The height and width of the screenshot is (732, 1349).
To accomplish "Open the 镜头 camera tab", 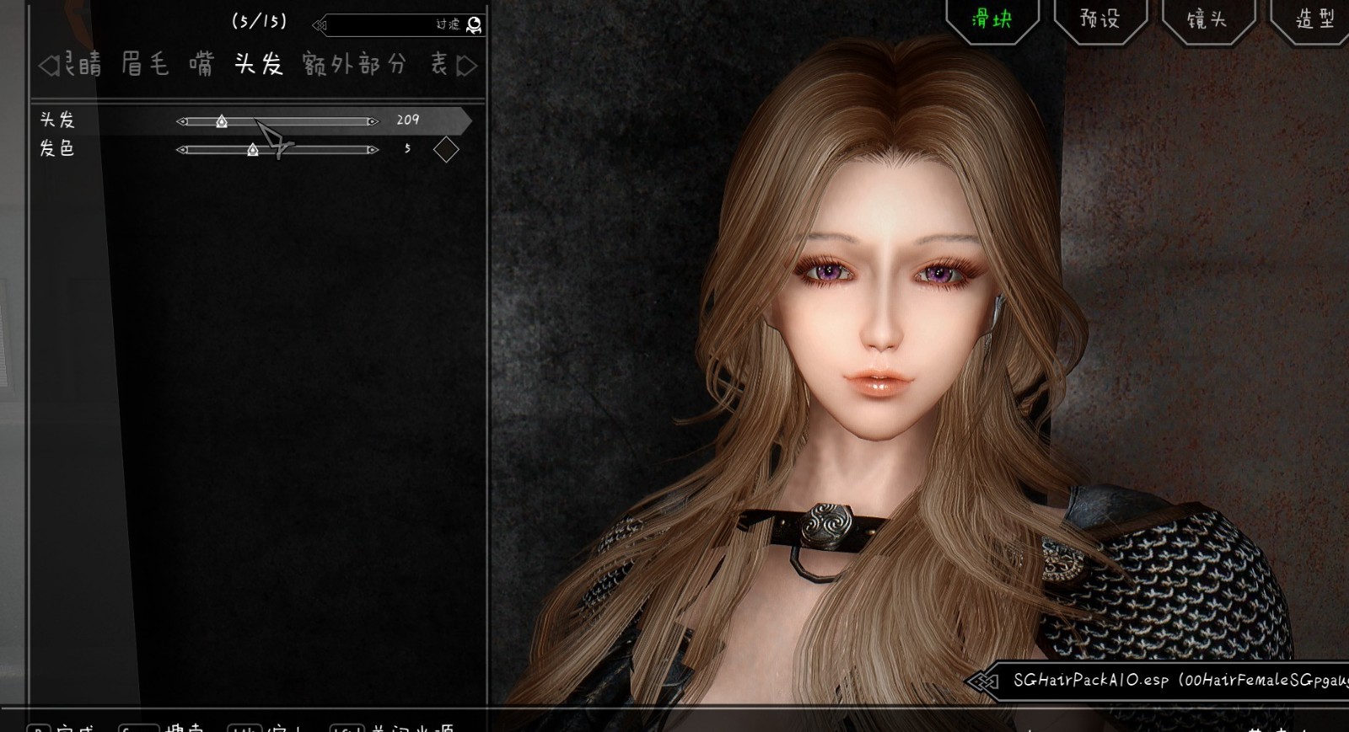I will tap(1207, 19).
